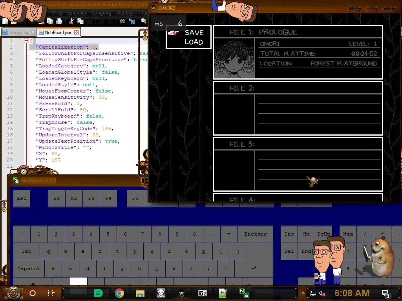The width and height of the screenshot is (402, 301).
Task: Click the Ins key on NohBoard
Action: (x=289, y=234)
